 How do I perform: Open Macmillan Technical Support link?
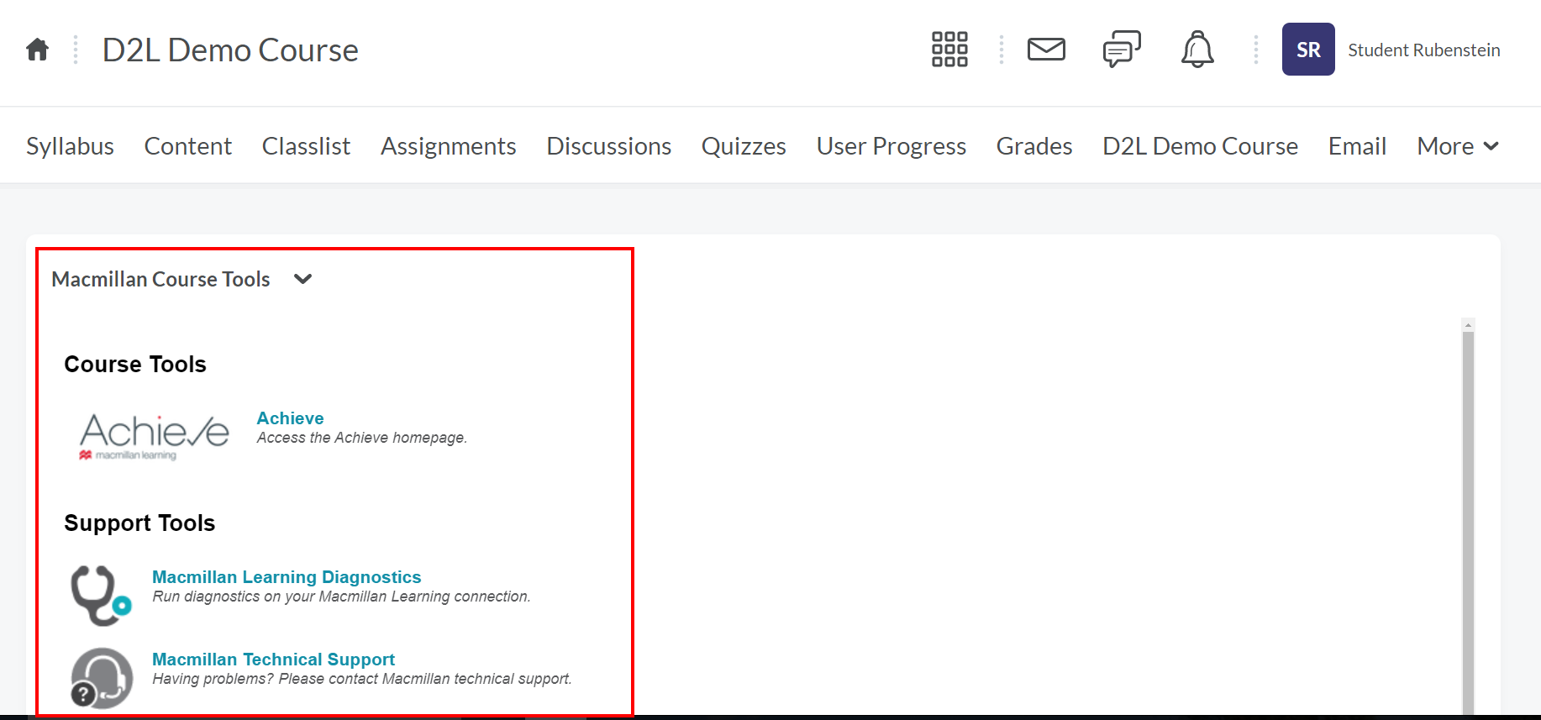click(x=273, y=660)
